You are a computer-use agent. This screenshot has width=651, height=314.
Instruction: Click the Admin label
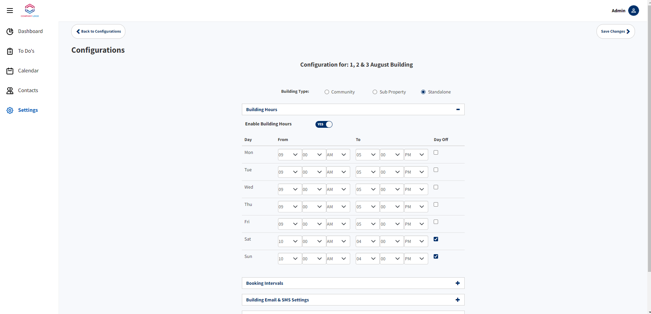tap(618, 11)
